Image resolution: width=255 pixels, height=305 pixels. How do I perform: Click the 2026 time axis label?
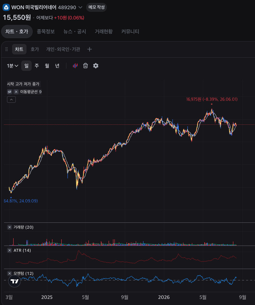pos(164,297)
